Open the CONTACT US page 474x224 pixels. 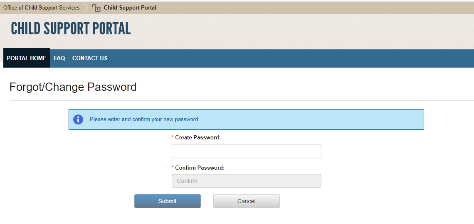90,58
